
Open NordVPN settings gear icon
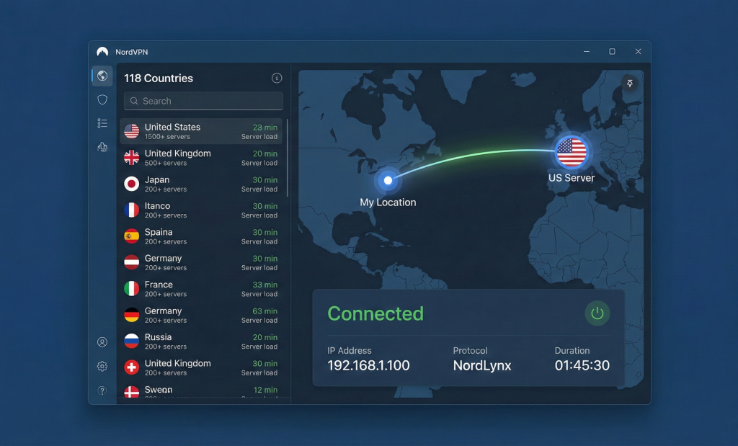coord(102,366)
